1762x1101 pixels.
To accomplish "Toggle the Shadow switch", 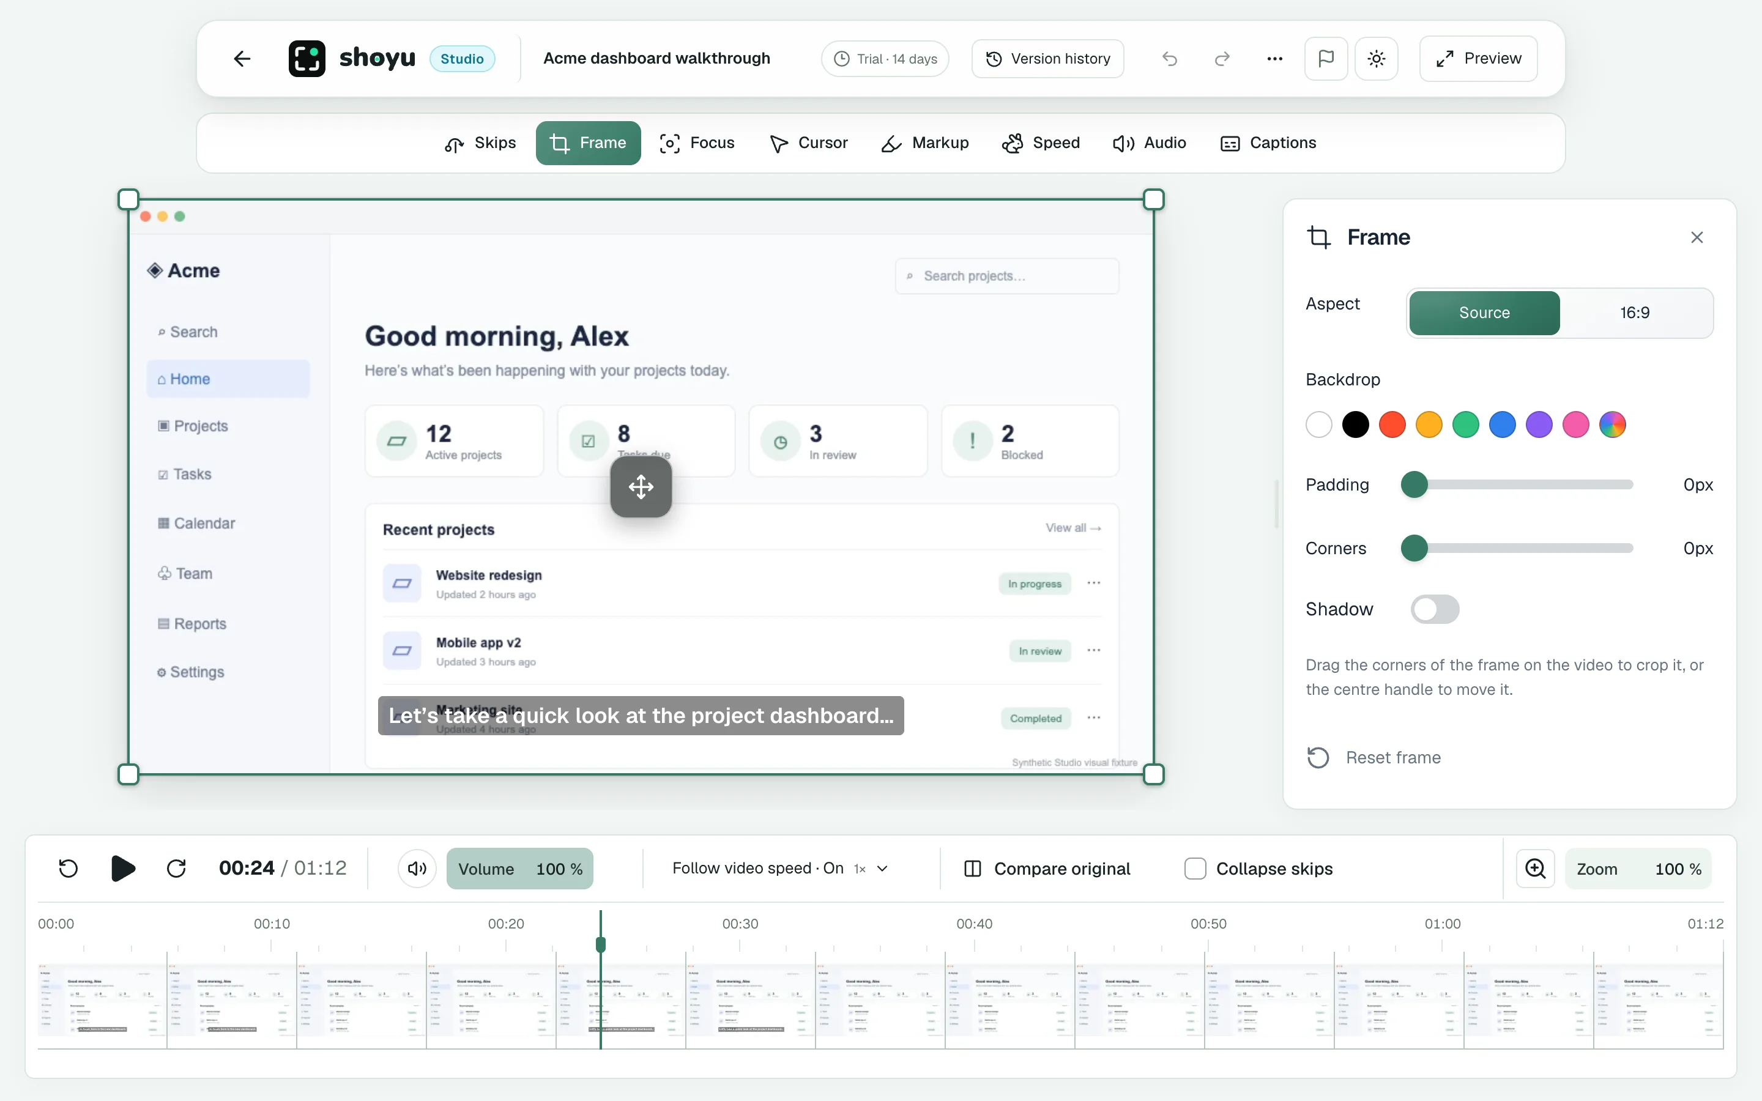I will [1434, 609].
